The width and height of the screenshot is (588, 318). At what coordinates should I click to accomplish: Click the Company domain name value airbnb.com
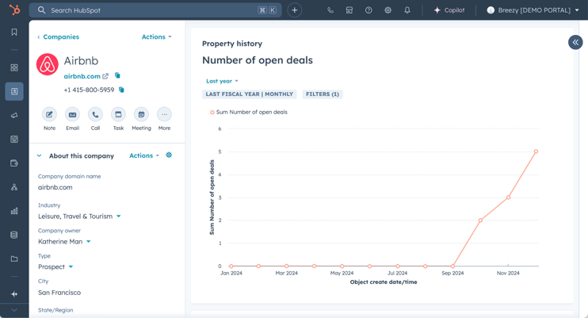(55, 187)
